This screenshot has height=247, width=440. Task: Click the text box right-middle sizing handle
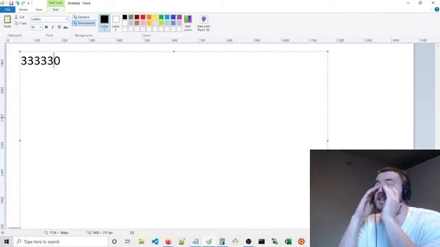[x=327, y=141]
